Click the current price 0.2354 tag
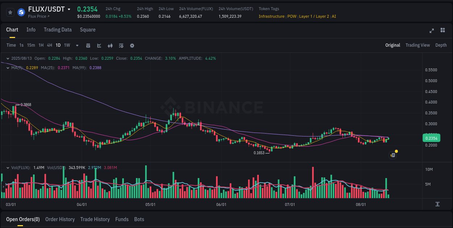The width and height of the screenshot is (453, 228). 431,138
